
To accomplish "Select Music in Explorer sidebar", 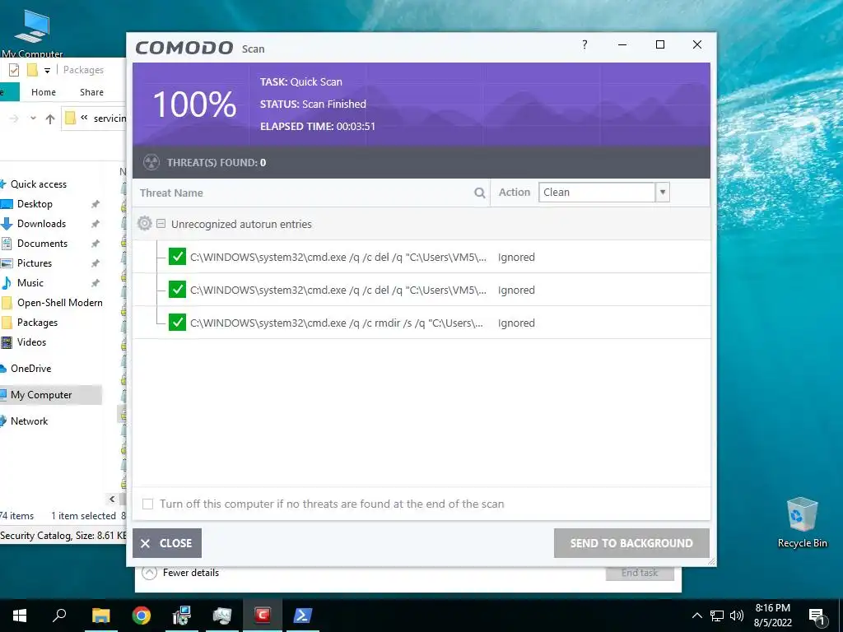I will point(30,283).
